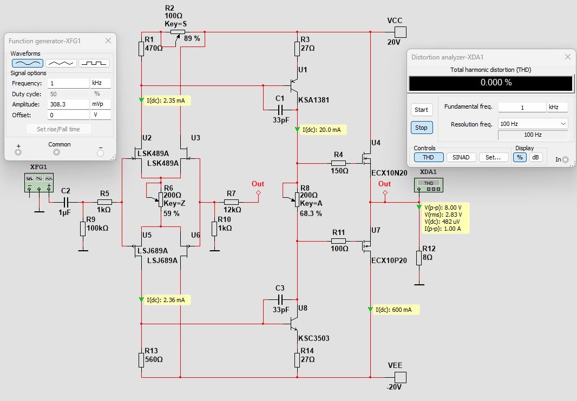Open distortion analyzer Set... options
This screenshot has width=577, height=401.
494,157
